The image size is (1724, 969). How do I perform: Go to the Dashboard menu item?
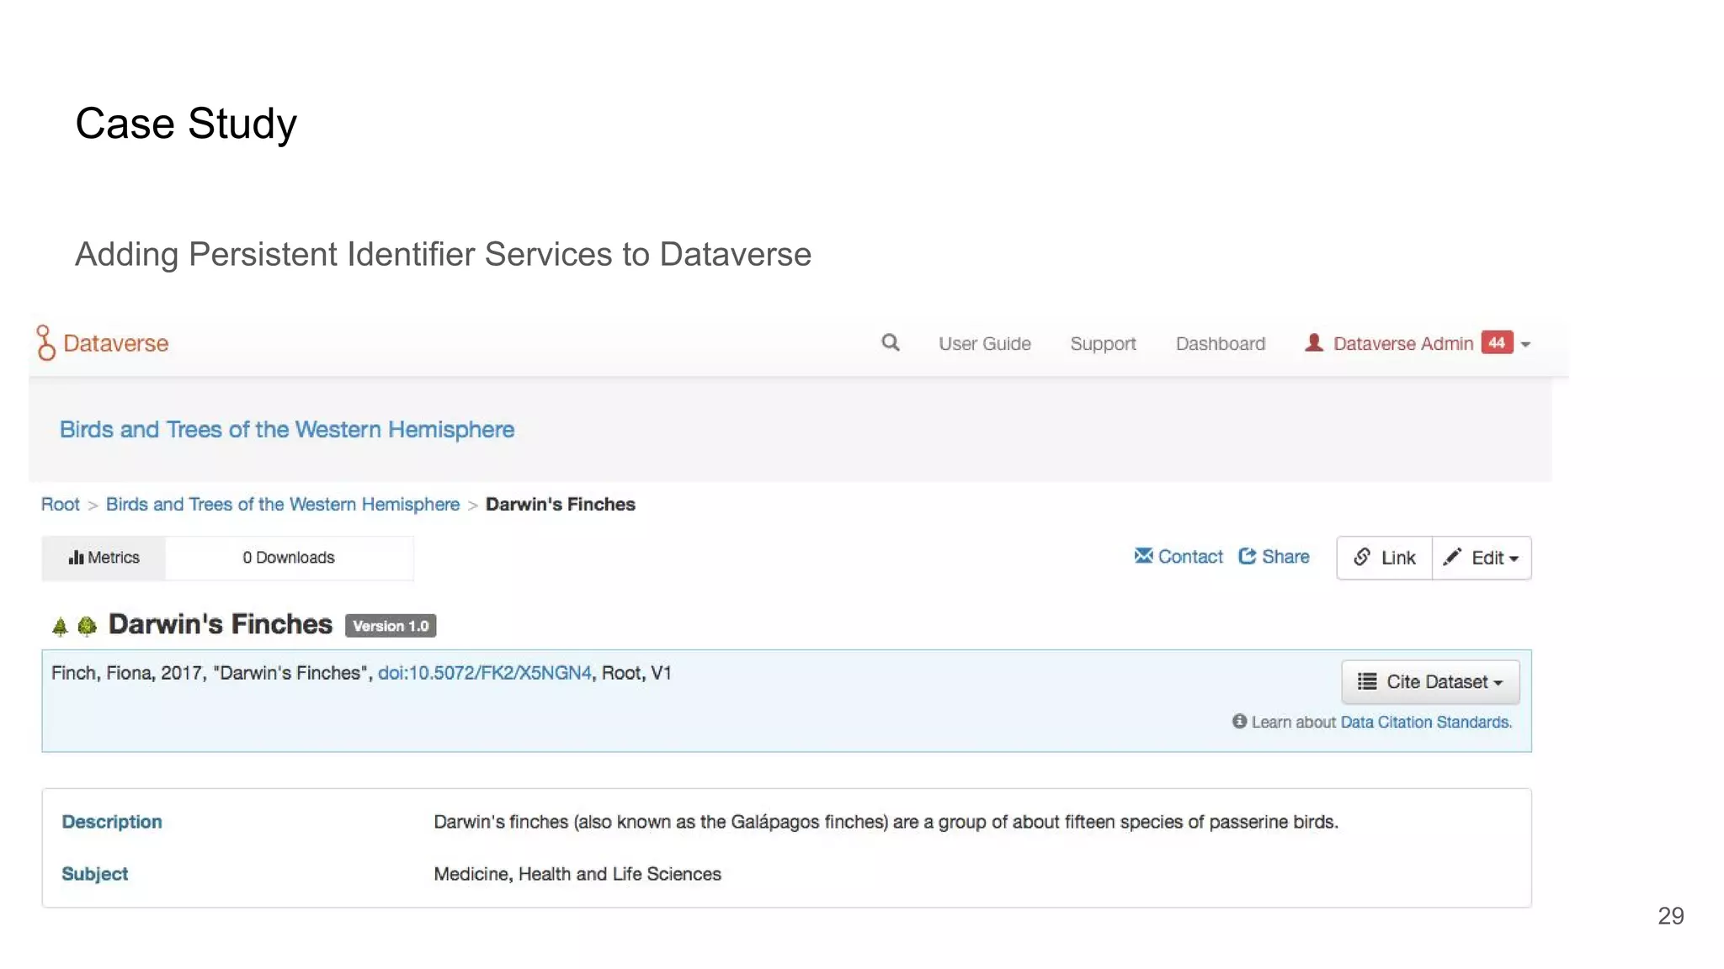point(1220,343)
